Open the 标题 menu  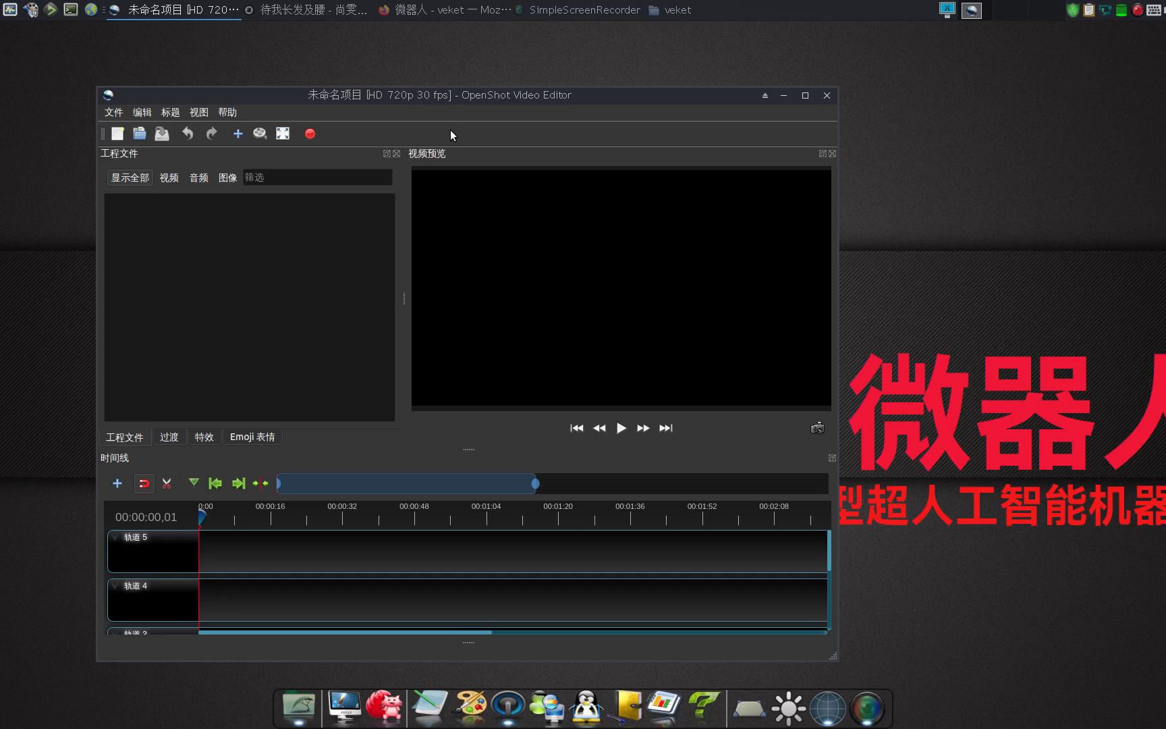[170, 112]
